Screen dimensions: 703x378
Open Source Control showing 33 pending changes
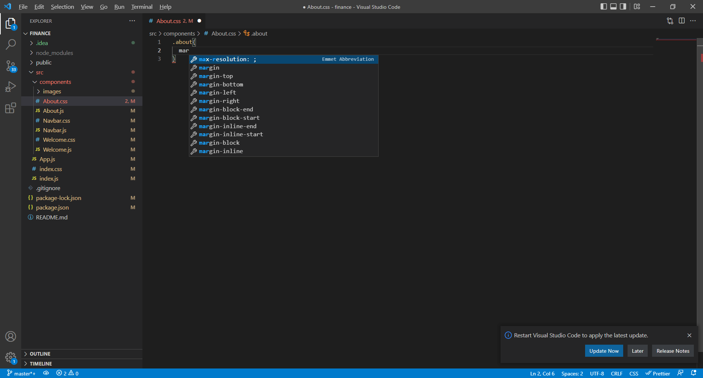pyautogui.click(x=11, y=66)
